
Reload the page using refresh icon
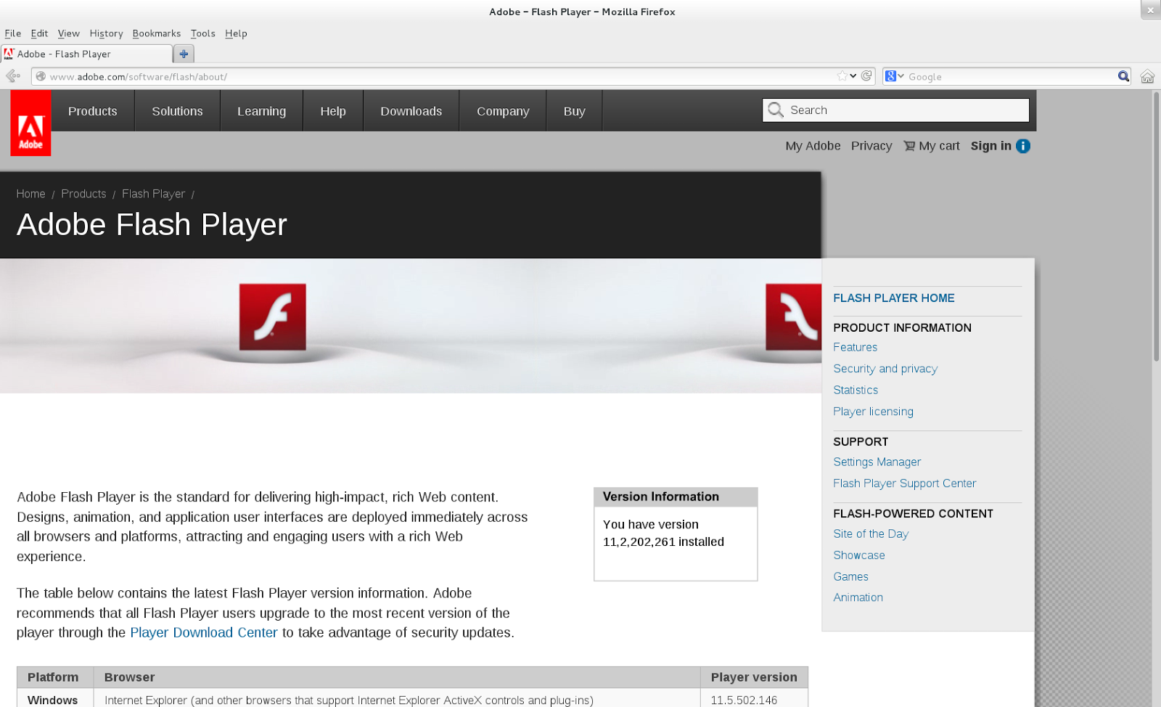(x=866, y=76)
